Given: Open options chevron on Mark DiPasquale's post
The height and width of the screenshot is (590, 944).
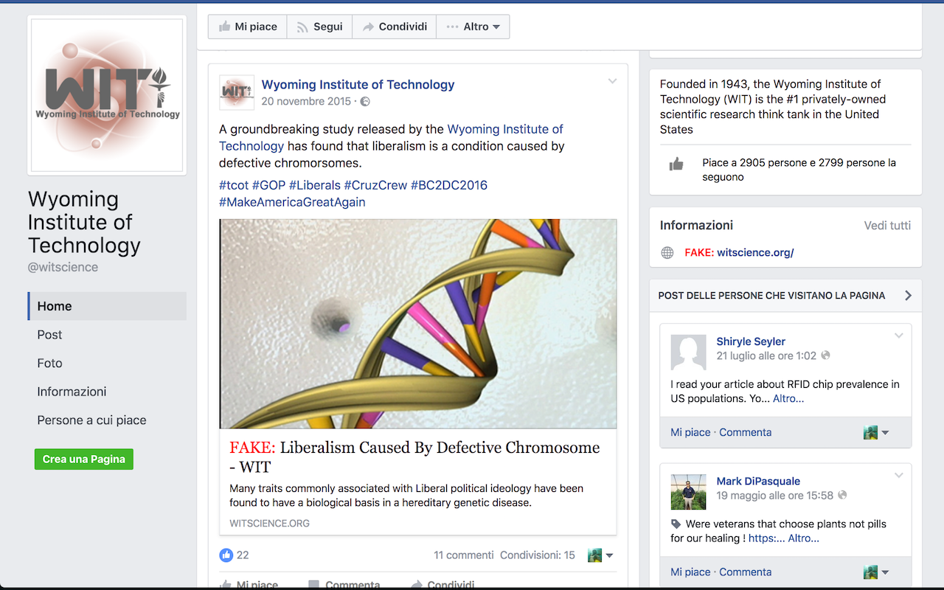Looking at the screenshot, I should tap(898, 476).
